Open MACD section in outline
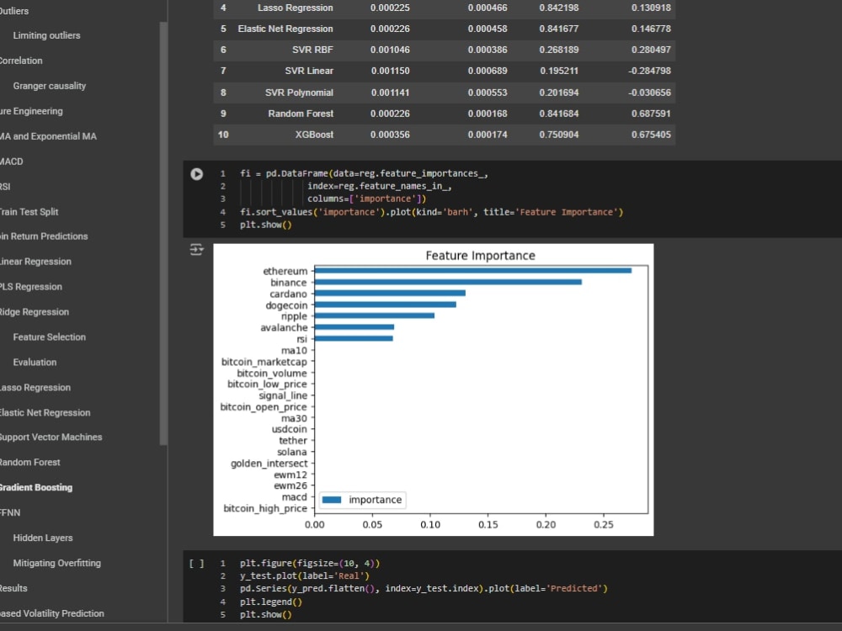This screenshot has height=631, width=842. 11,162
